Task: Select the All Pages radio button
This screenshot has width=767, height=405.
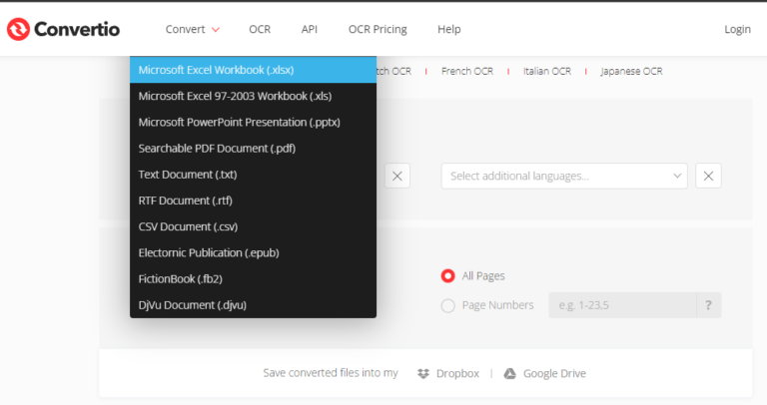Action: pos(448,275)
